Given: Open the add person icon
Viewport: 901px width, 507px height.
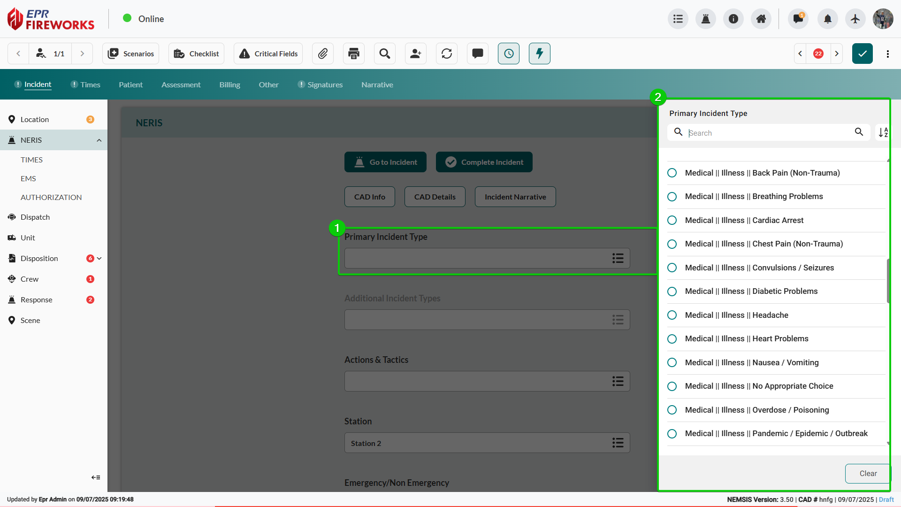Looking at the screenshot, I should (416, 54).
